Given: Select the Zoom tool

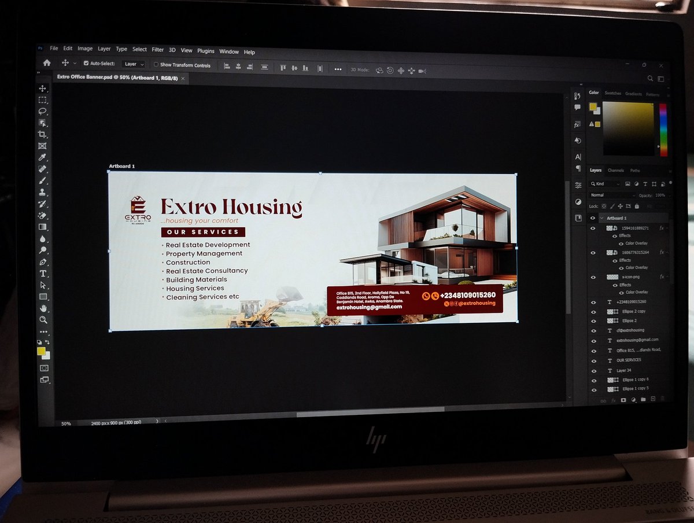Looking at the screenshot, I should click(x=43, y=319).
